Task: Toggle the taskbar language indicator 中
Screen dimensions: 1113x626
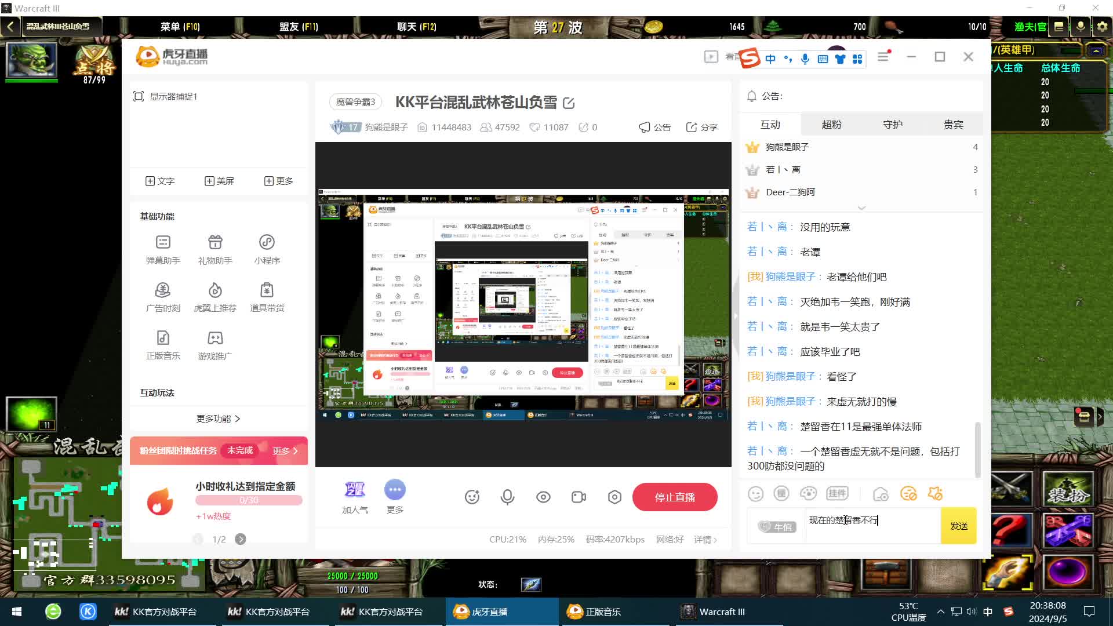Action: [988, 612]
